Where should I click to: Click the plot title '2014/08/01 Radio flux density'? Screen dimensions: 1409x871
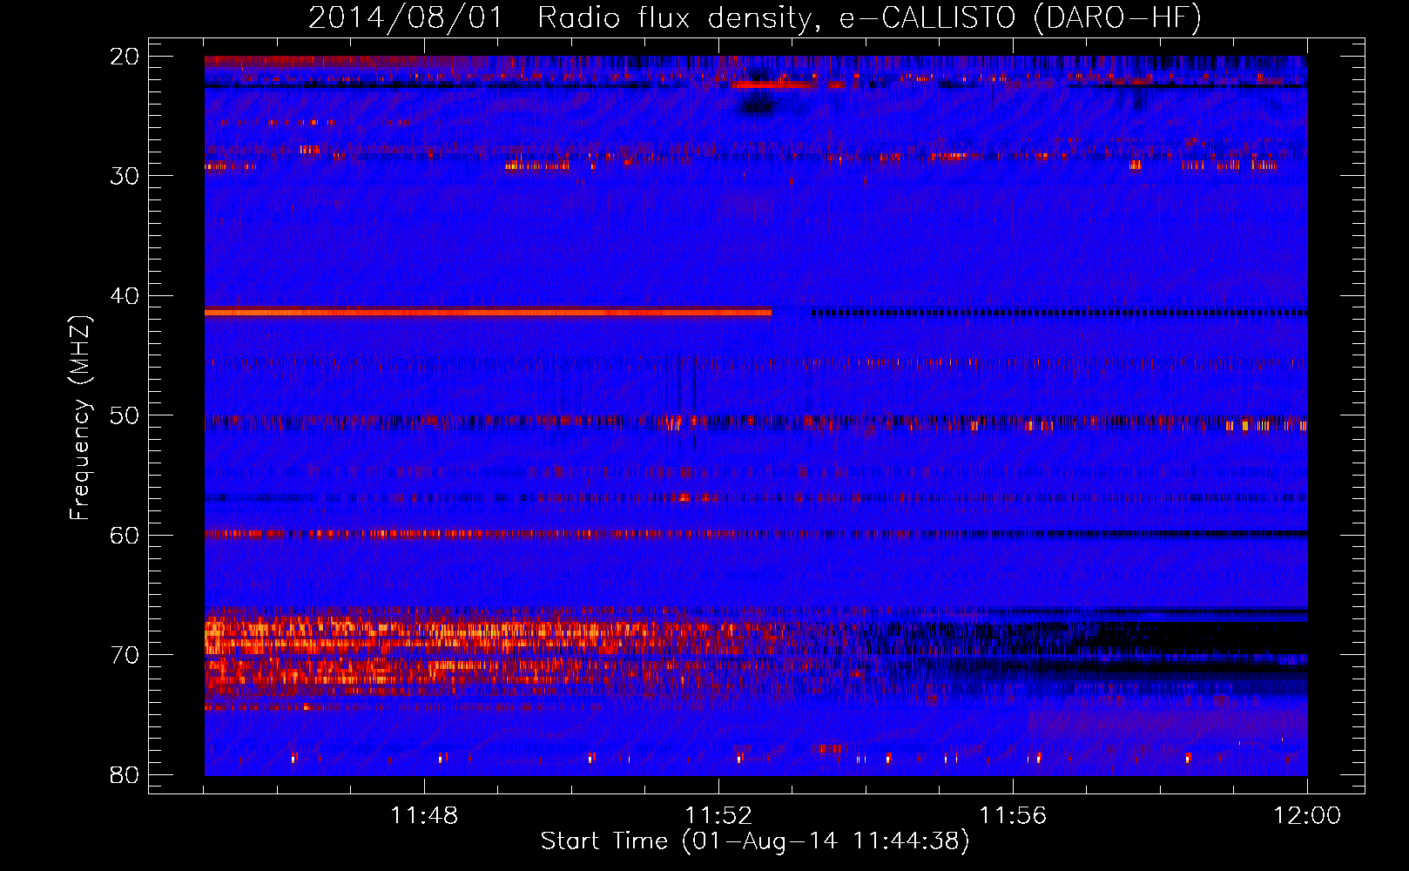[755, 17]
